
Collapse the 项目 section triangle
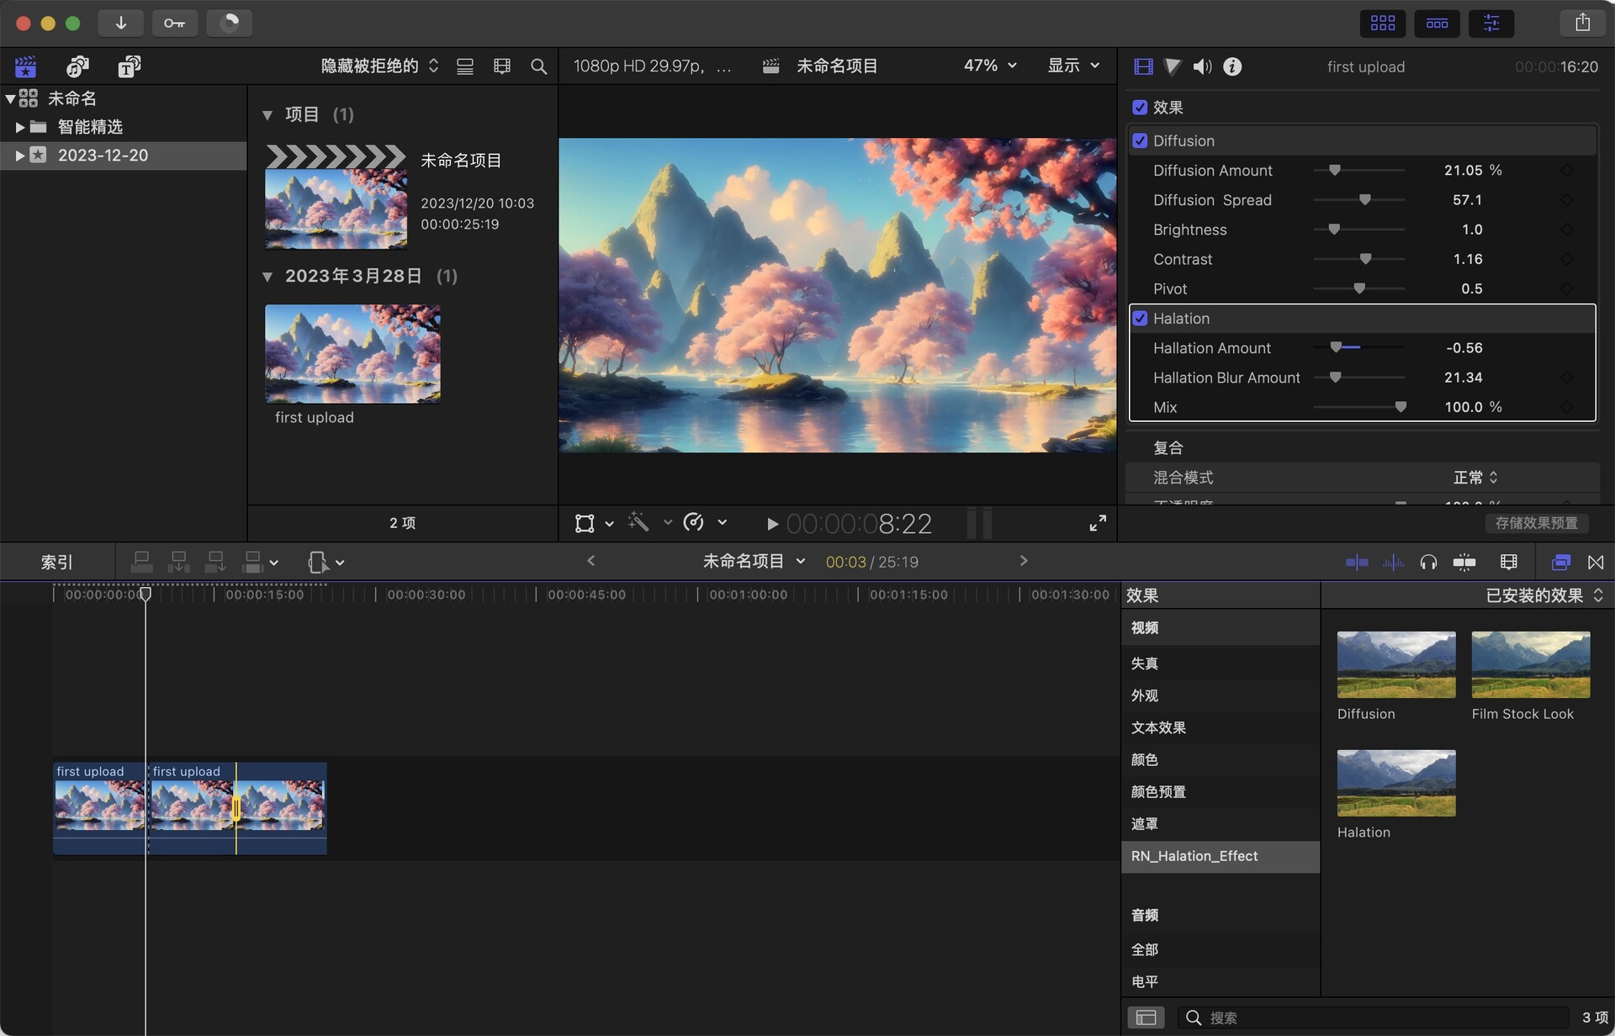(267, 115)
